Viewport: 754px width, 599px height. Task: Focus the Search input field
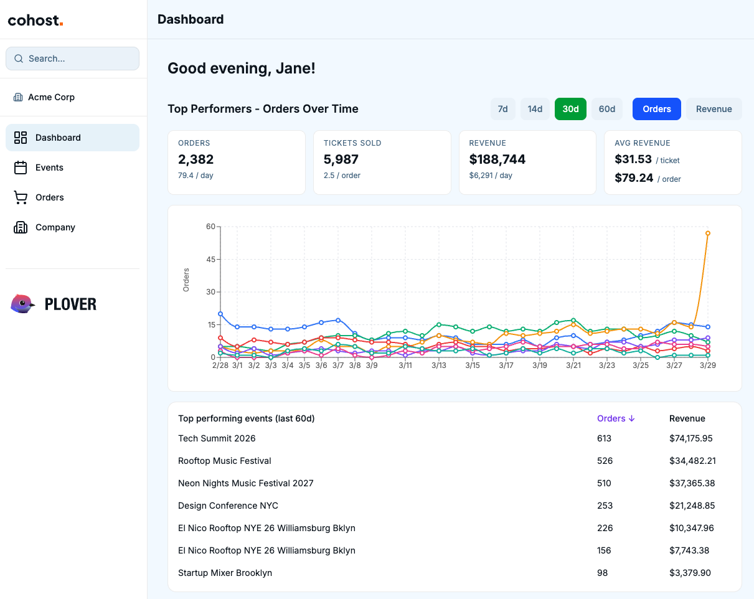pos(72,59)
